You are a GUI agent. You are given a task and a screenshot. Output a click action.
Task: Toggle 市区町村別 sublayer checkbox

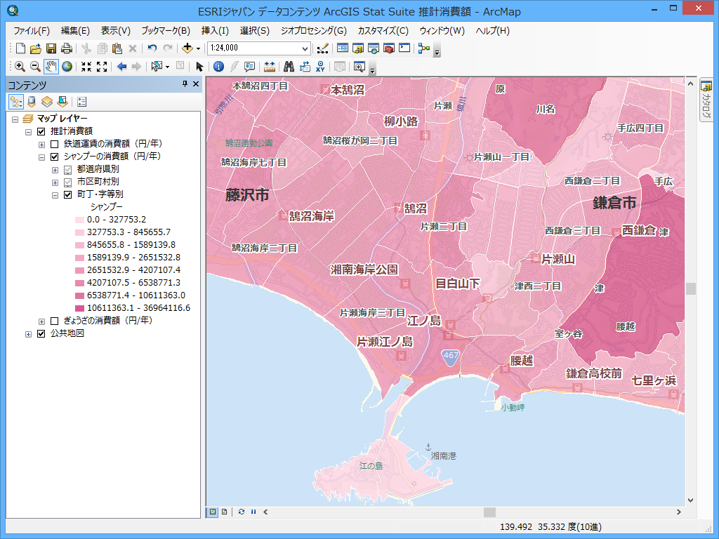[x=68, y=182]
